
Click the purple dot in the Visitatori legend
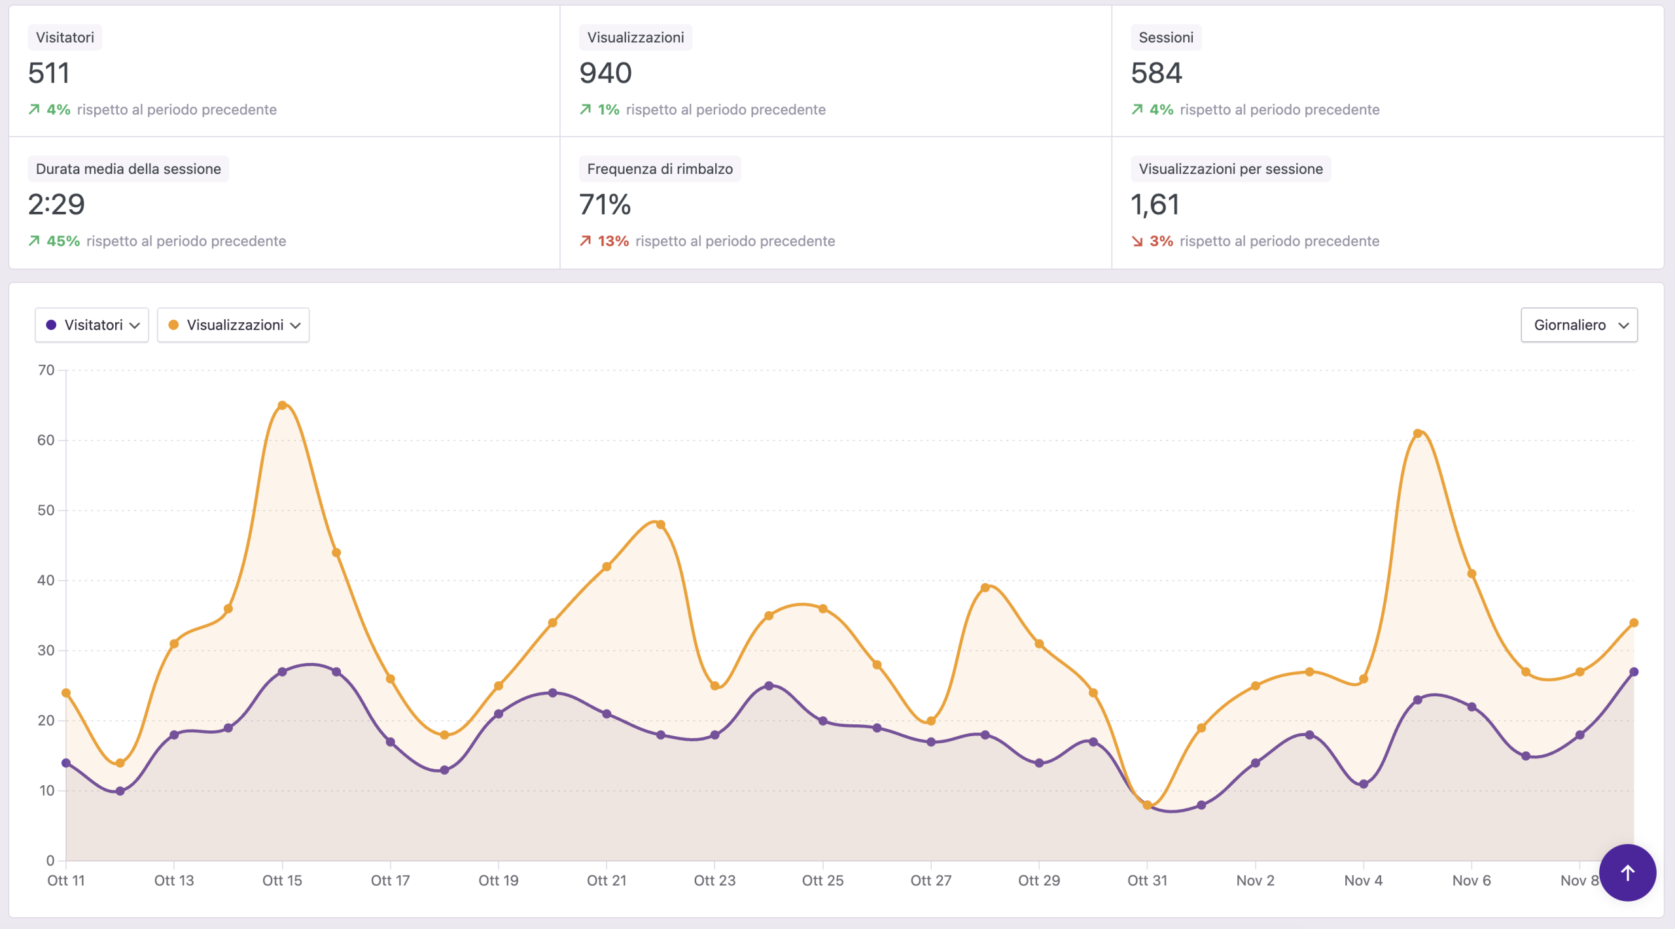tap(52, 325)
